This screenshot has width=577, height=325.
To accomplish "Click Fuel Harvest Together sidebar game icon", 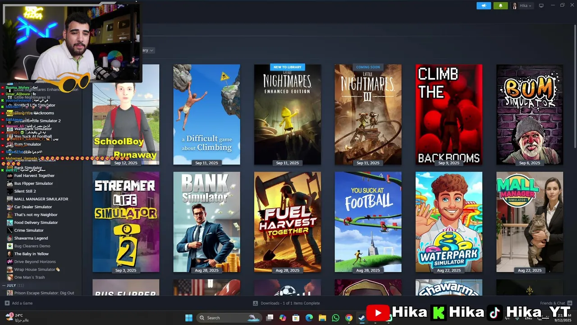I will click(10, 176).
